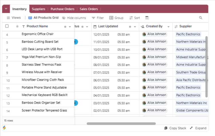Select Mechanical Keyboard RGB Backlit cell

[44, 95]
